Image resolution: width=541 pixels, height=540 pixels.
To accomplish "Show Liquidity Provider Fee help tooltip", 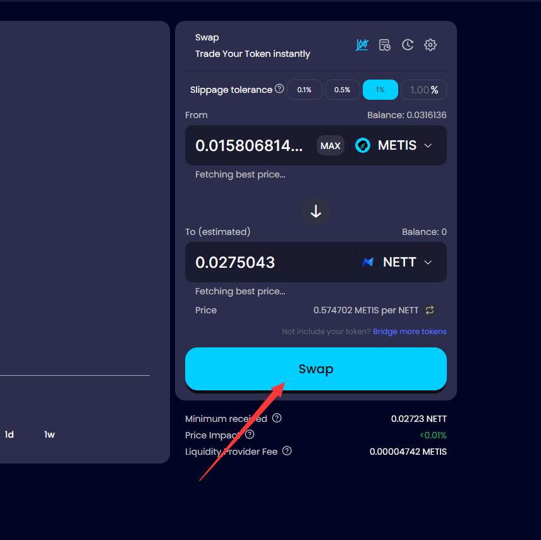I will pyautogui.click(x=287, y=451).
